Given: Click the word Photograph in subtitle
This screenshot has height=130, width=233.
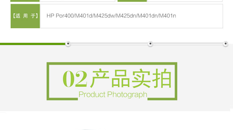Looking at the screenshot, I should point(127,95).
